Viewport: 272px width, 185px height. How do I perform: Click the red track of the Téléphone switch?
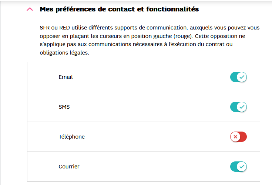tap(243, 137)
